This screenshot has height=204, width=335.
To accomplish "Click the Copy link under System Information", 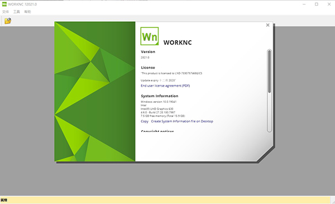I will pyautogui.click(x=145, y=121).
